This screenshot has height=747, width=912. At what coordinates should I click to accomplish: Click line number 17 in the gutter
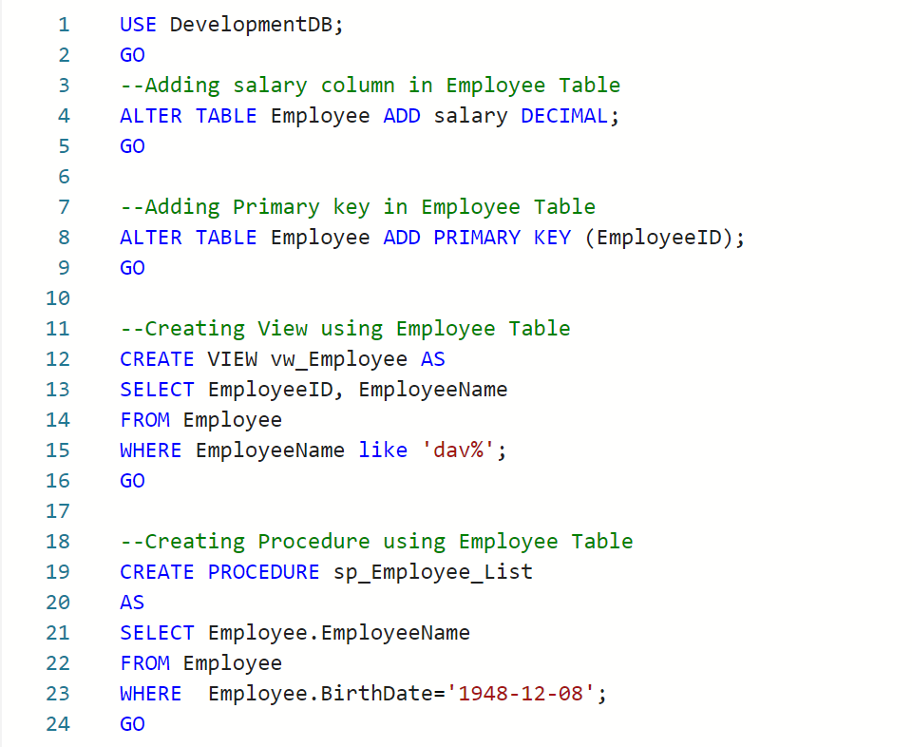(x=58, y=511)
